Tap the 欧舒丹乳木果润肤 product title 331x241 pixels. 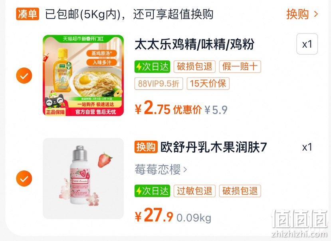[x=214, y=147]
